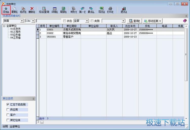Click the application logo in title bar
This screenshot has width=190, height=130.
pyautogui.click(x=4, y=4)
